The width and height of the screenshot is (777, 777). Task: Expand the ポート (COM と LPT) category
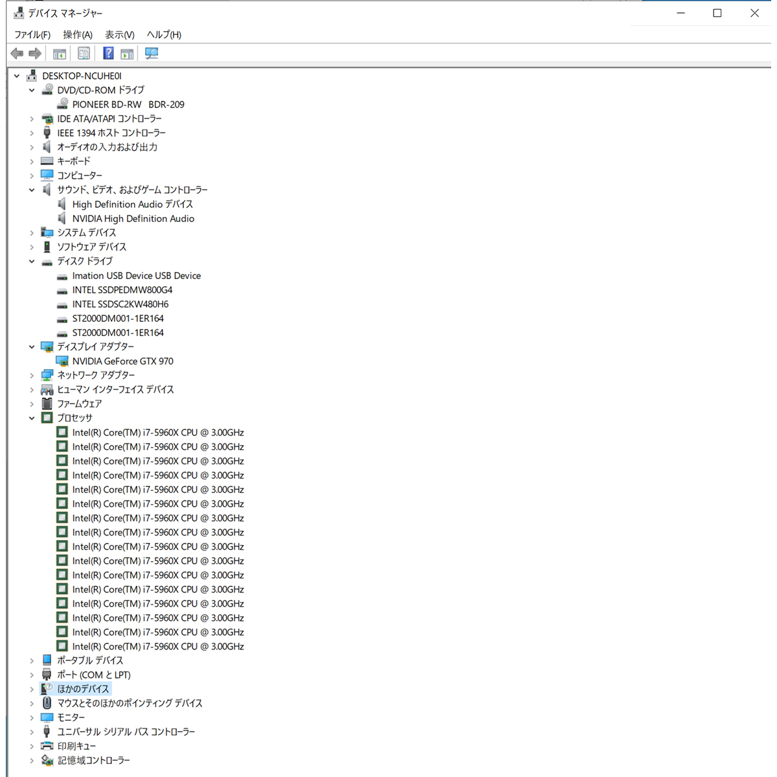point(32,675)
